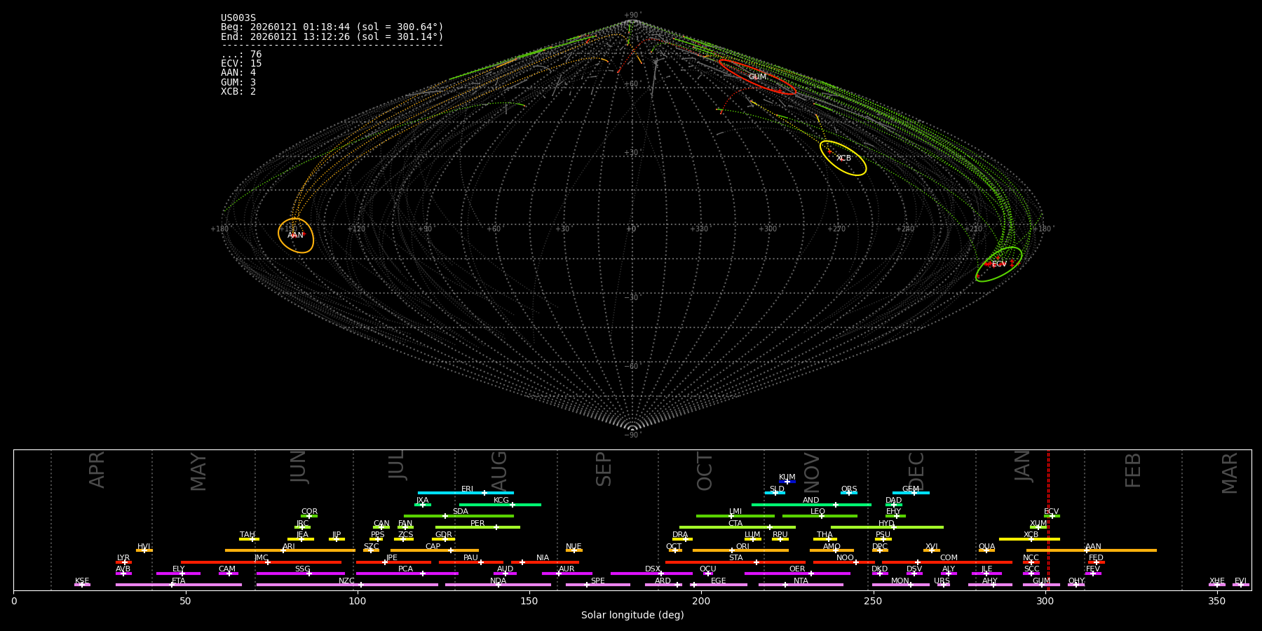
Task: Click the red GUM radiant ellipse on sky map
Action: tap(757, 77)
